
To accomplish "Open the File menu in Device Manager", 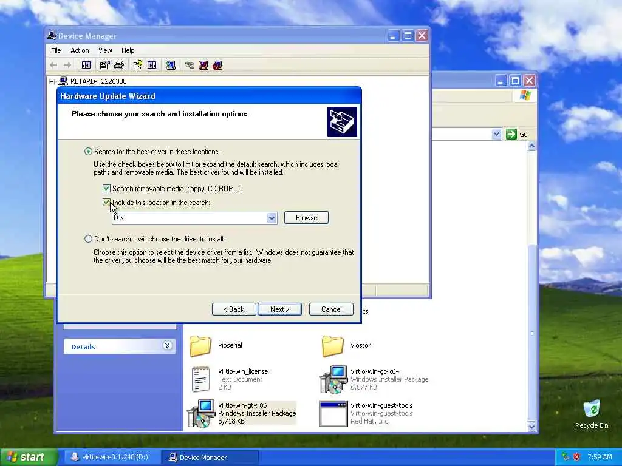I will point(56,50).
